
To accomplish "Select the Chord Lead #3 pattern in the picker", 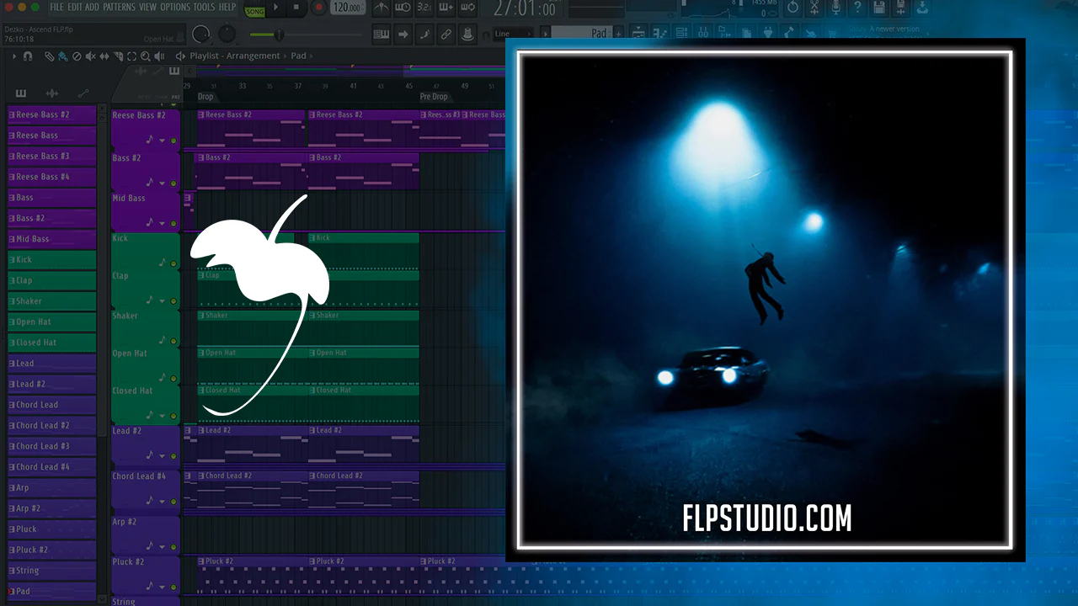I will (51, 446).
